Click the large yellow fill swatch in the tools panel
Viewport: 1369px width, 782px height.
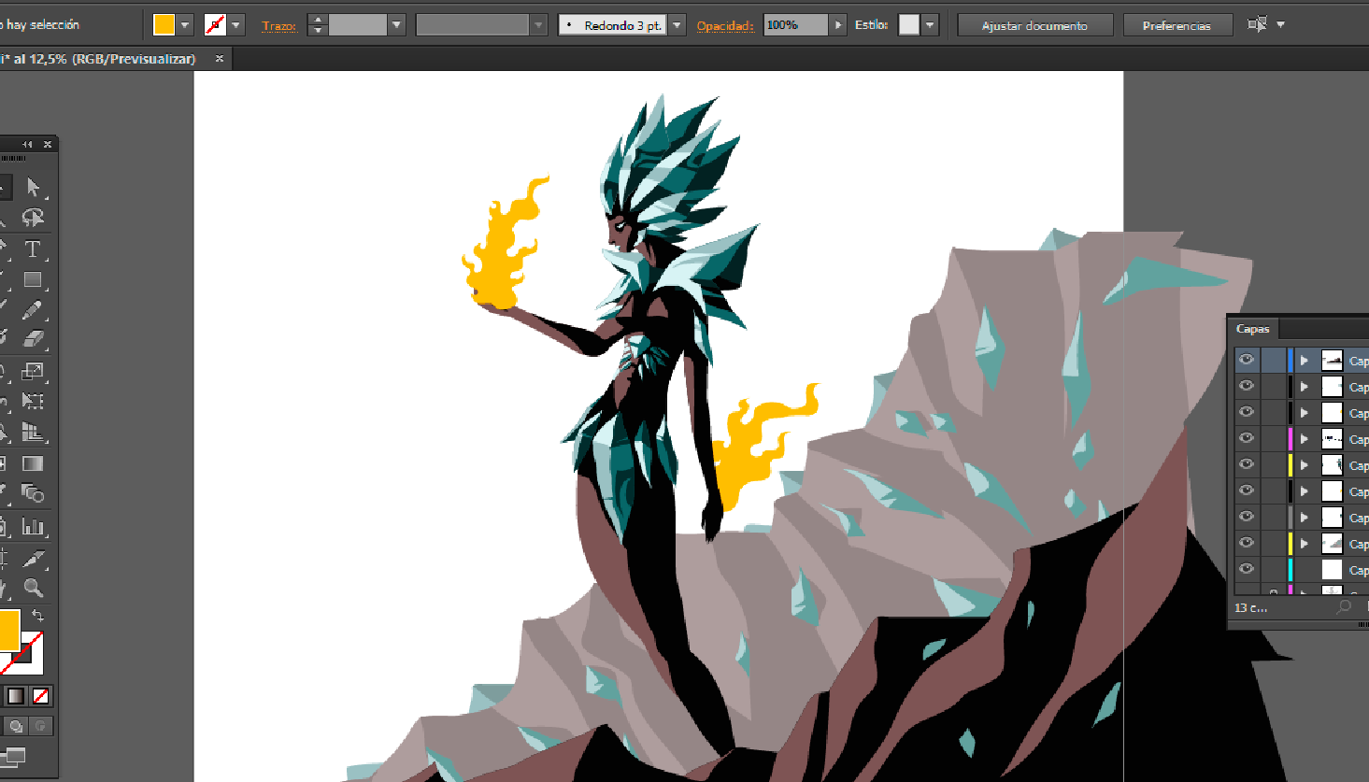7,630
